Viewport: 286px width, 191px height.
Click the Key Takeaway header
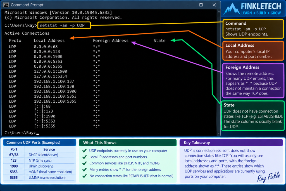[231, 143]
